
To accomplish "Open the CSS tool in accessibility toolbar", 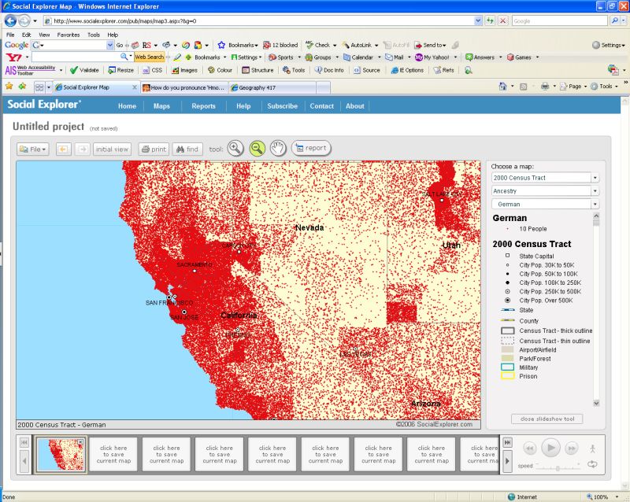I will coord(152,70).
